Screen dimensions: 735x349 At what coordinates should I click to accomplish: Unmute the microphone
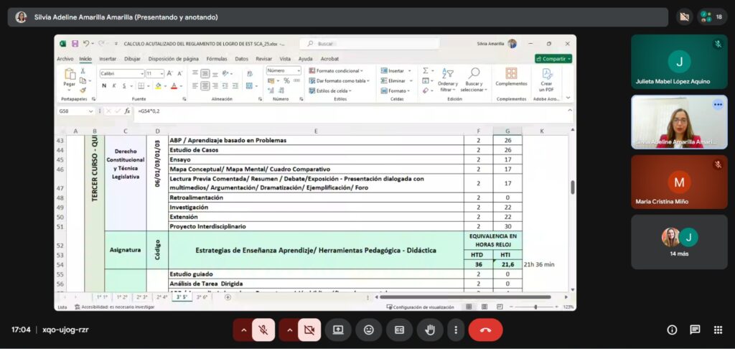click(263, 330)
